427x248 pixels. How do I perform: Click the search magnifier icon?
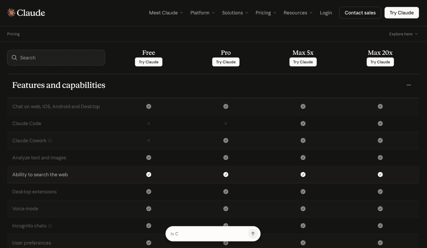pos(15,58)
